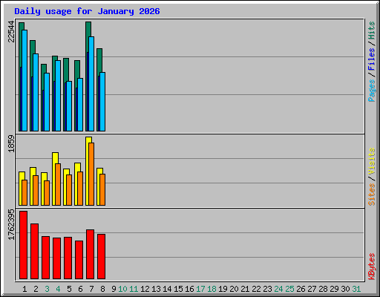Click day label 1 on the x-axis
This screenshot has height=297, width=380.
click(24, 289)
